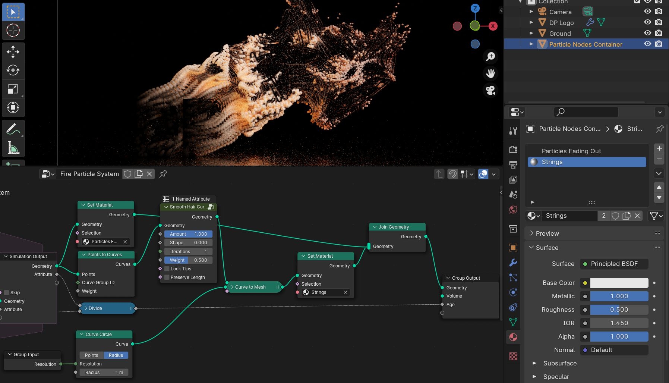Screen dimensions: 669x383
Task: Open the Modifiers properties tab
Action: 513,263
